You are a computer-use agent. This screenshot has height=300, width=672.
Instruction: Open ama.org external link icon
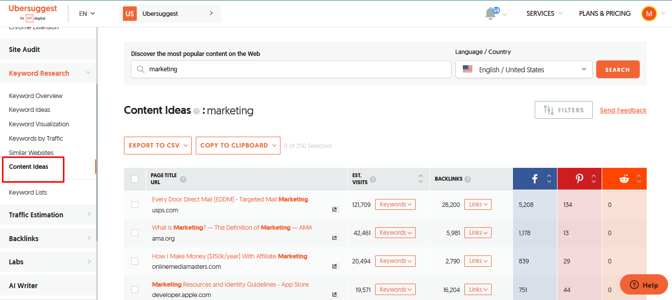335,238
